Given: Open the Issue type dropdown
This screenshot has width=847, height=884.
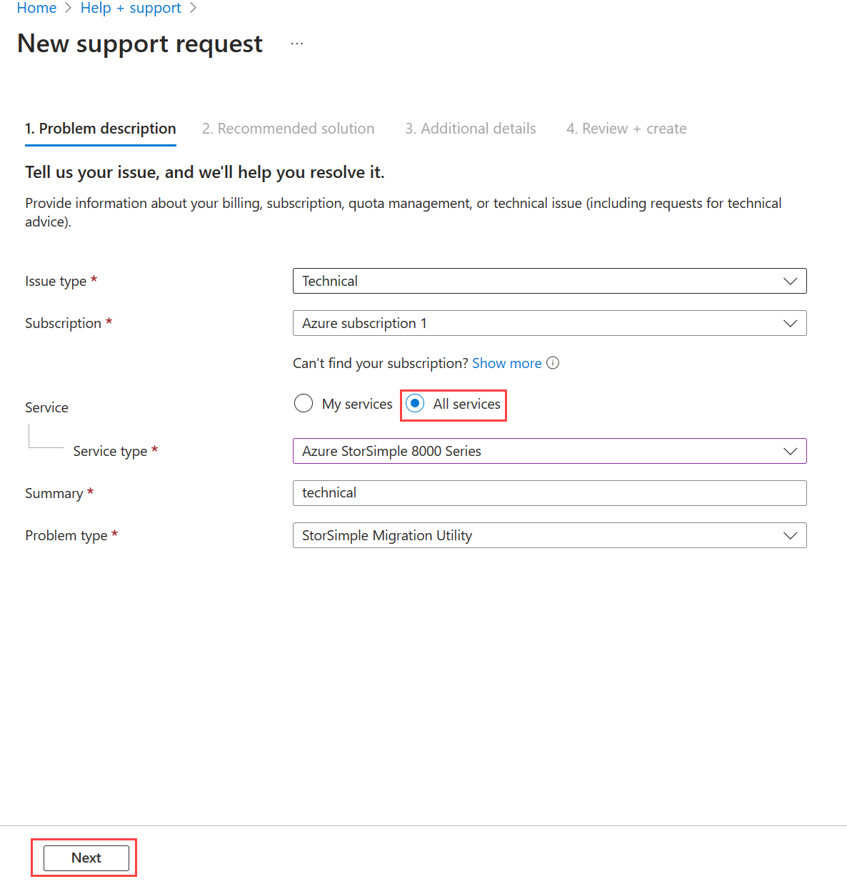Looking at the screenshot, I should (x=790, y=281).
